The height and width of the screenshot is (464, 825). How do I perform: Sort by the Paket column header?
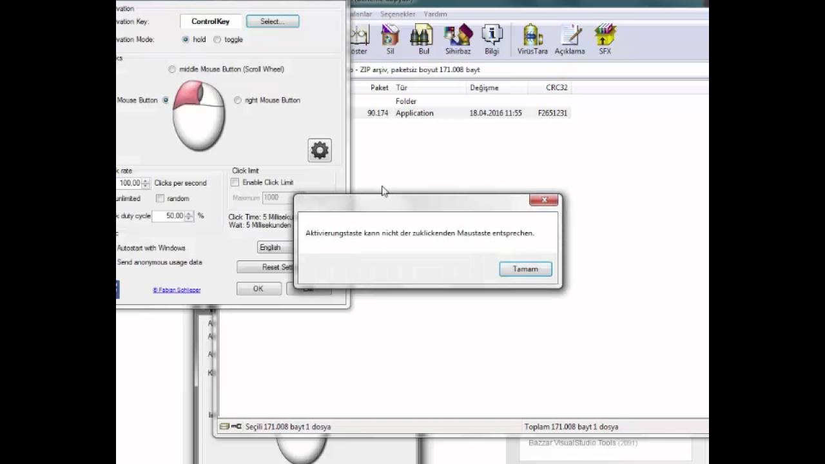point(380,88)
